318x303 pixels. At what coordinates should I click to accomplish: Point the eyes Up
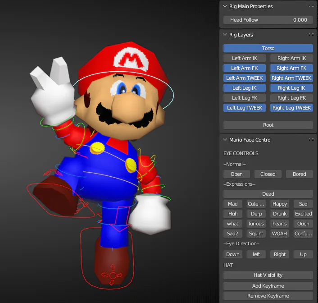[303, 254]
